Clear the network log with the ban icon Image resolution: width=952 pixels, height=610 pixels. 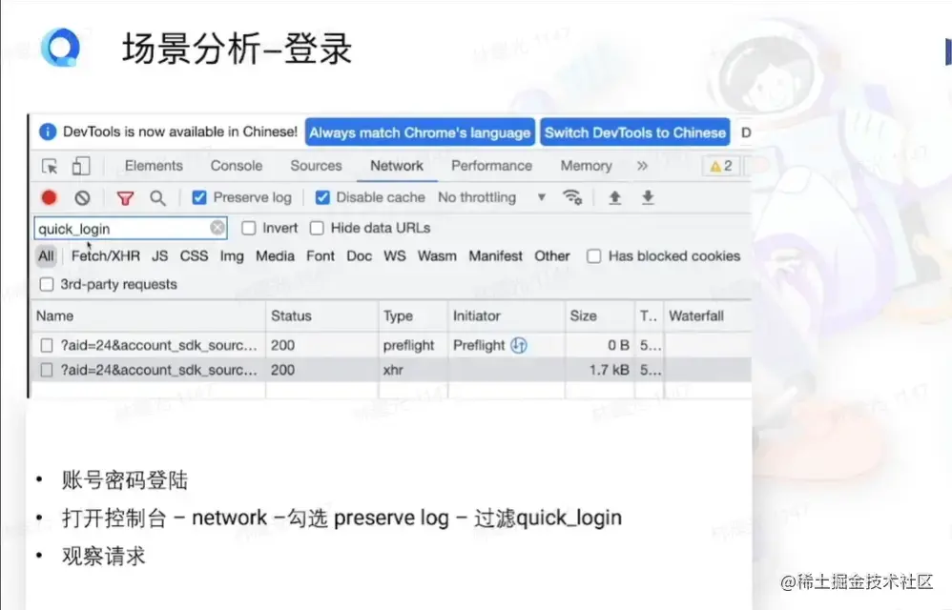[x=82, y=197]
